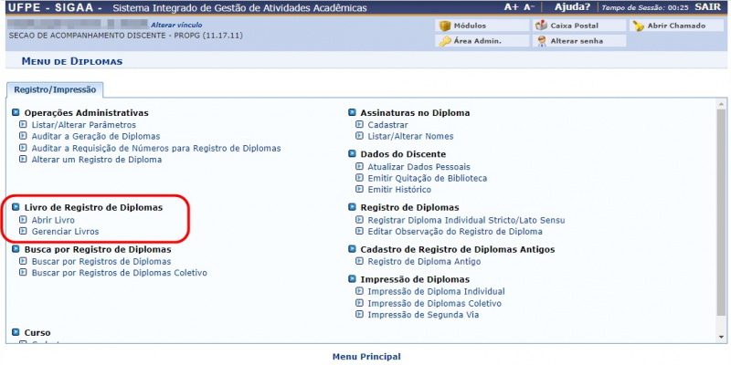Click icon next to Listar/Alterar Parâmetros
The width and height of the screenshot is (731, 365).
23,125
